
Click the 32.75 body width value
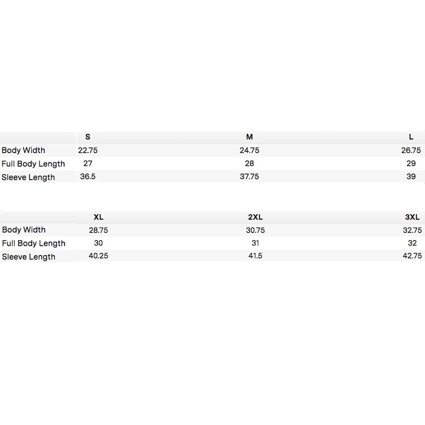pos(412,230)
